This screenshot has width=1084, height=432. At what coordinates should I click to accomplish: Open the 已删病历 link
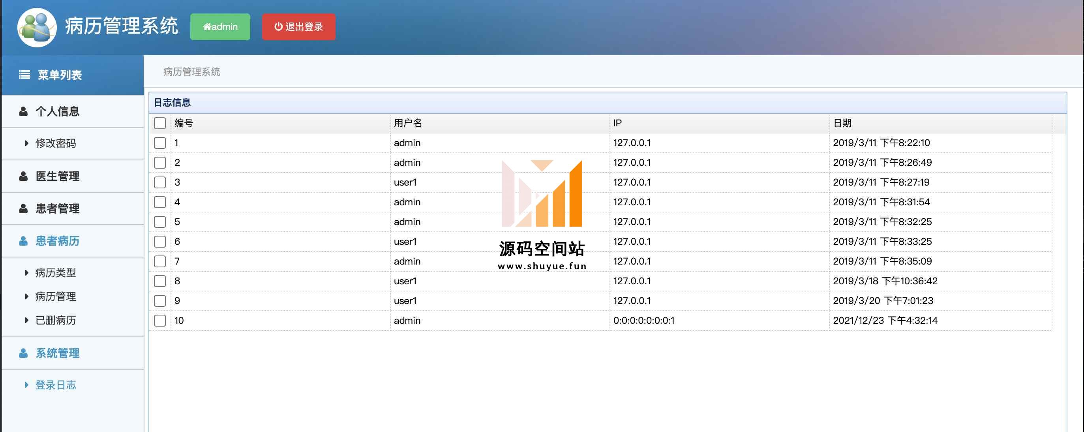(x=56, y=321)
